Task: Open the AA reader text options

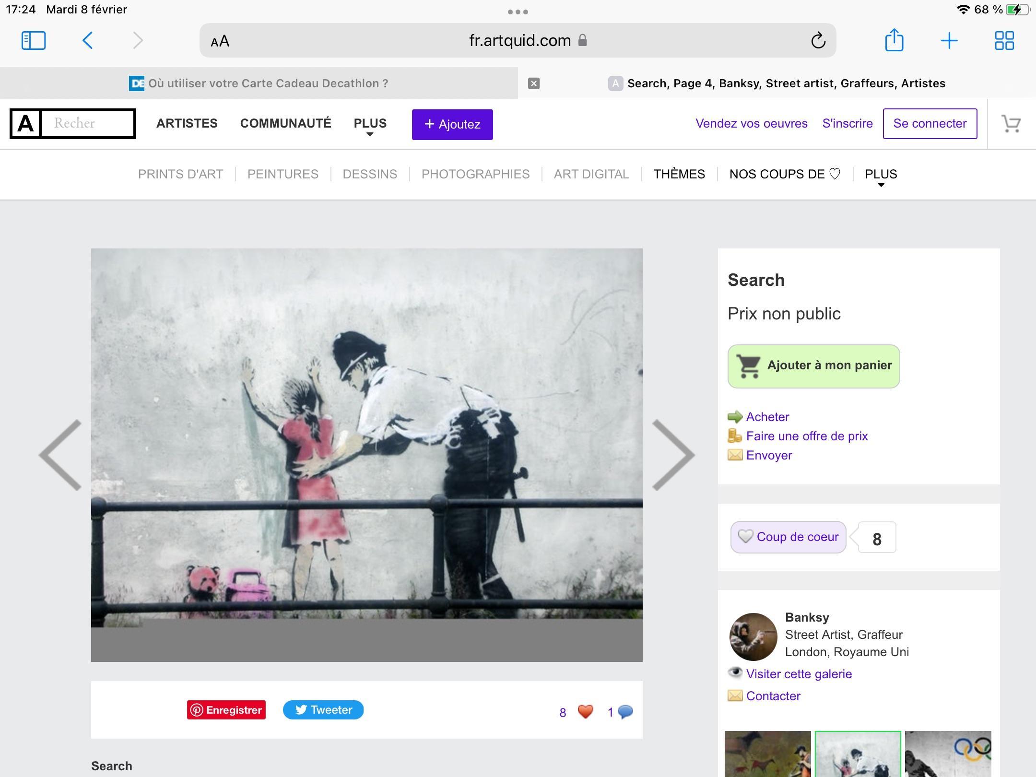Action: click(220, 41)
